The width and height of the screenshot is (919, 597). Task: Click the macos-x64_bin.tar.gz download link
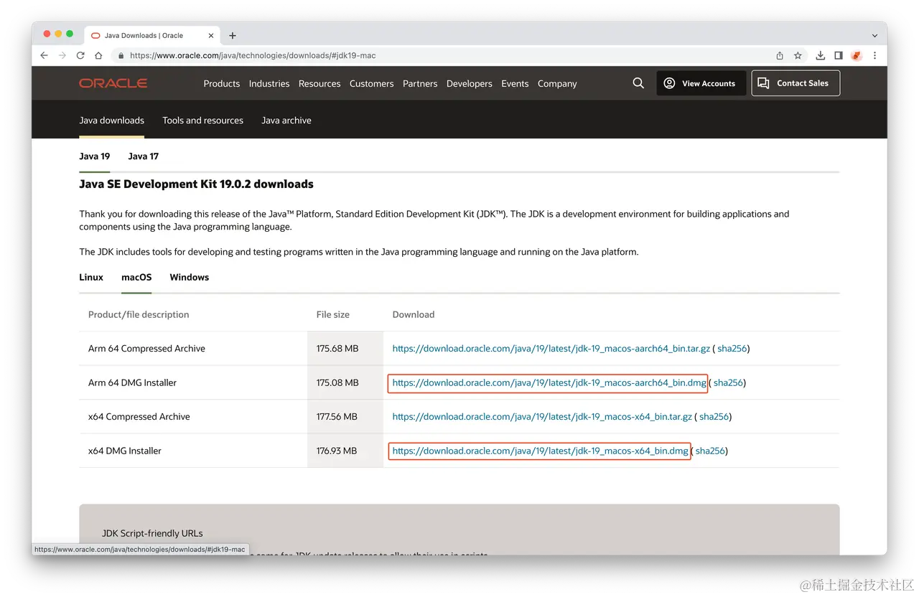(542, 417)
